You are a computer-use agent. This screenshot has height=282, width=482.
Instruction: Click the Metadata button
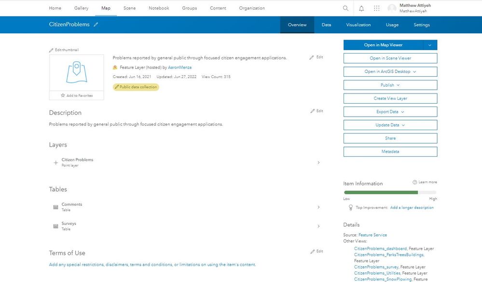390,152
